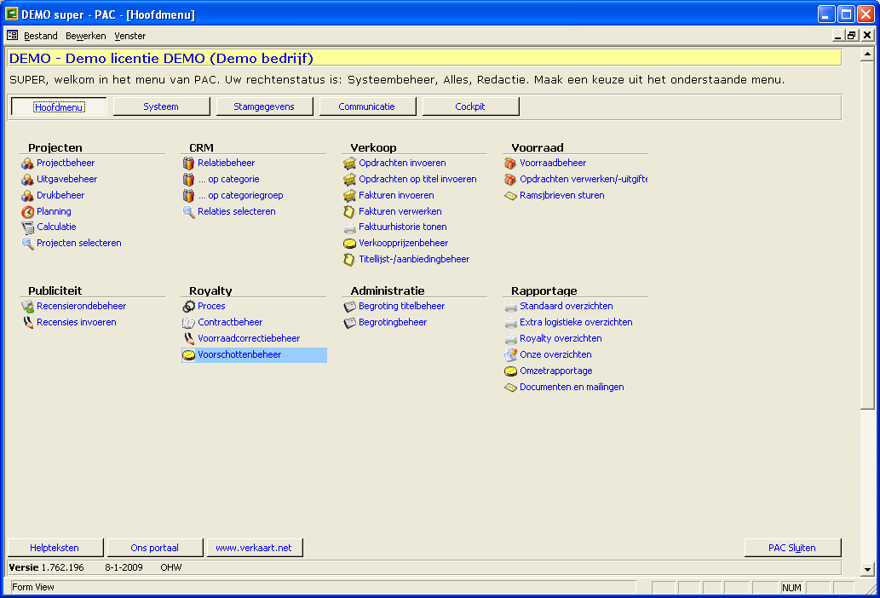Click the date 8-1-2009 in status line
The height and width of the screenshot is (598, 880).
(124, 567)
